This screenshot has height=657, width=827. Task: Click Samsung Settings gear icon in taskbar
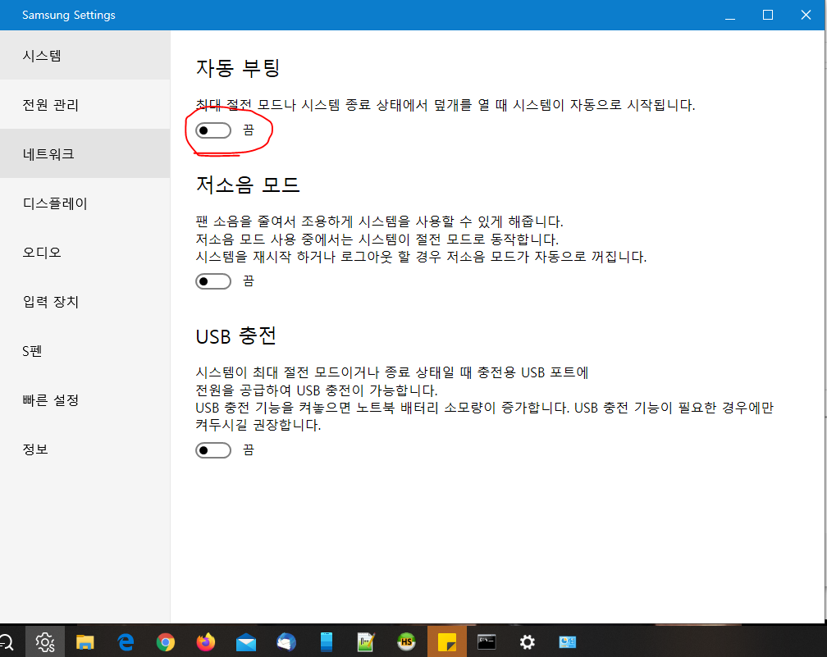[x=45, y=641]
